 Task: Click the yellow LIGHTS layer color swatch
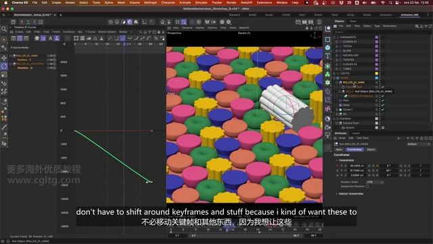coord(376,73)
